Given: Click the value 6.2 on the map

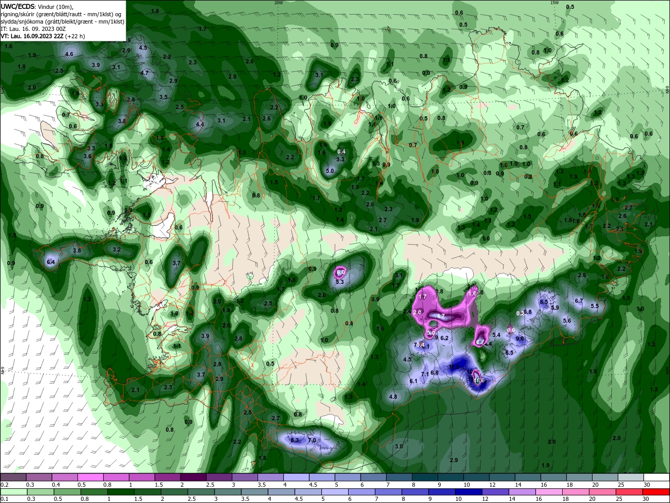Looking at the screenshot, I should click(444, 338).
